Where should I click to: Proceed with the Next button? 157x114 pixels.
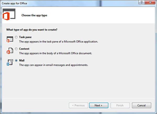pos(98,105)
